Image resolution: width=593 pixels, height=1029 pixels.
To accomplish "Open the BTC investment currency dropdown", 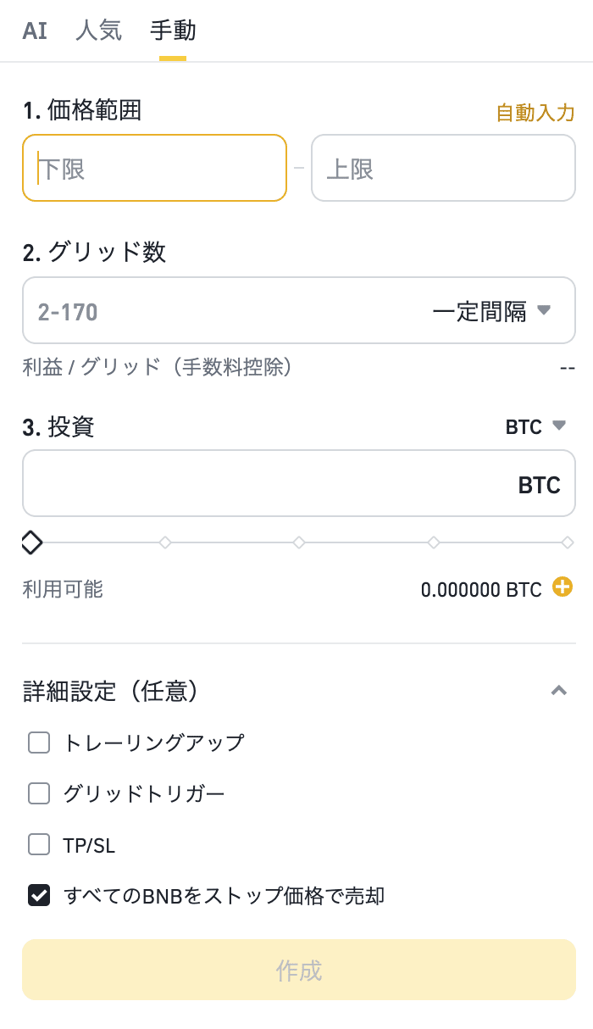I will (535, 426).
